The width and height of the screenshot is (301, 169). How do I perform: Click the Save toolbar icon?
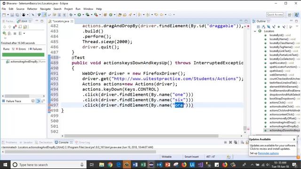click(12, 15)
